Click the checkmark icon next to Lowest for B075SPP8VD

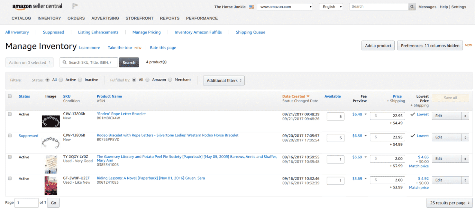coord(412,136)
